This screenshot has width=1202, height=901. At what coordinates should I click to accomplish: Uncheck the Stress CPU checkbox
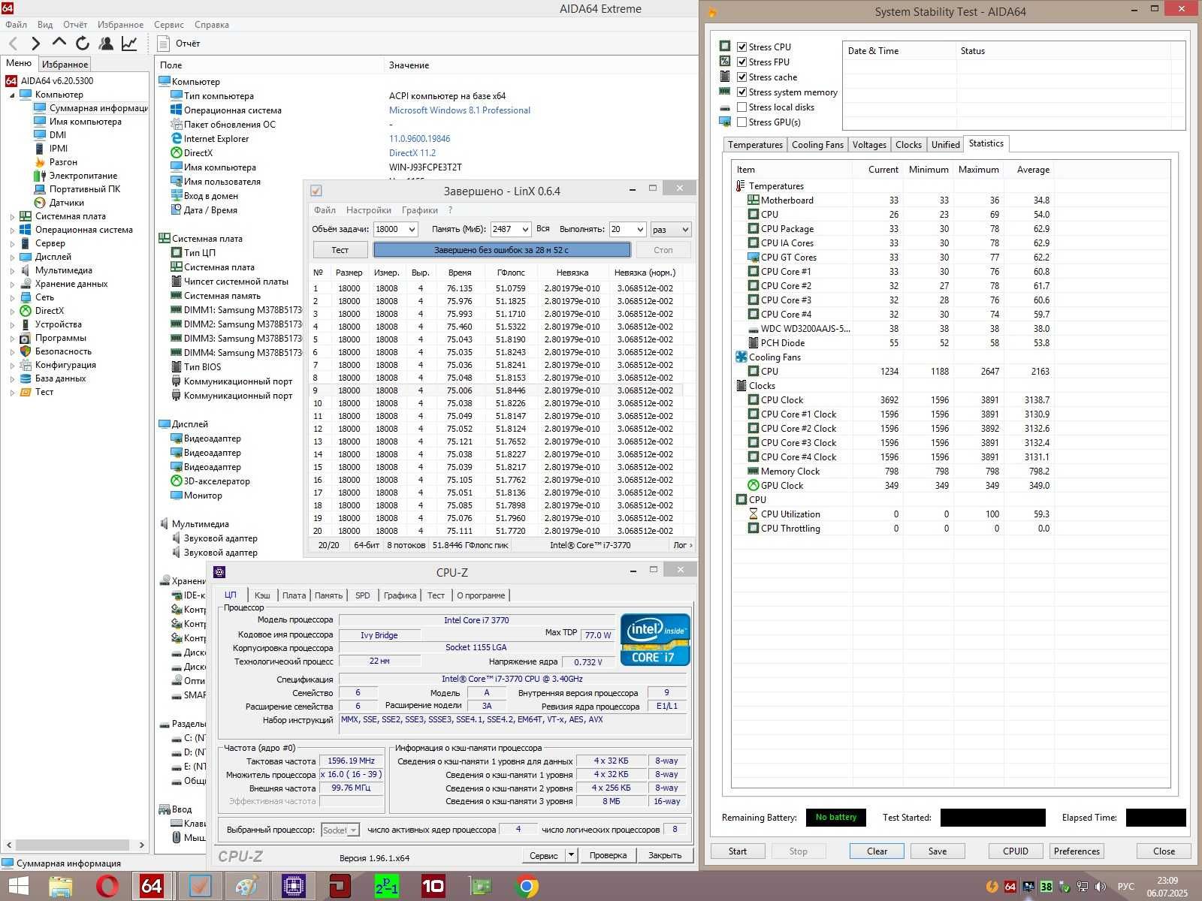tap(742, 47)
